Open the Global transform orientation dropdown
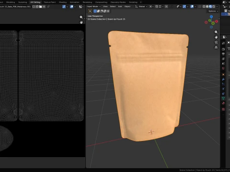The width and height of the screenshot is (230, 172). coord(141,7)
